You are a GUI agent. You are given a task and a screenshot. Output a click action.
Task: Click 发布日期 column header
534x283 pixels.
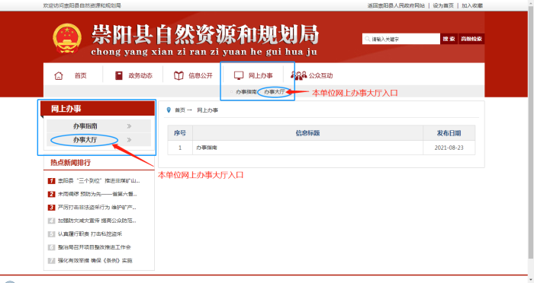(x=449, y=133)
